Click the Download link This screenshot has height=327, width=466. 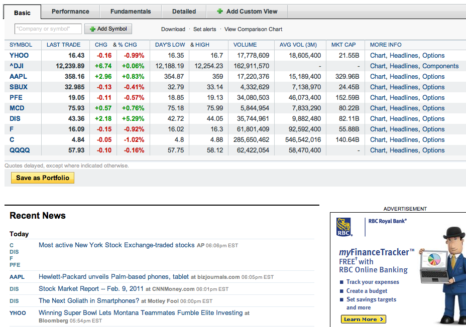[173, 29]
